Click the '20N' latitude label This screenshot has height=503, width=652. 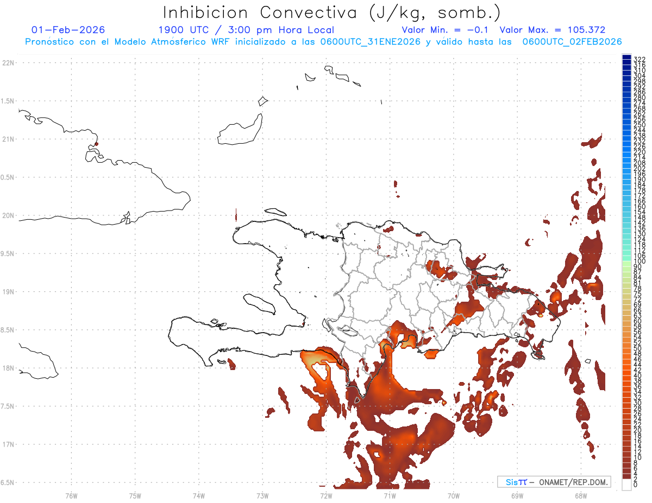point(8,215)
